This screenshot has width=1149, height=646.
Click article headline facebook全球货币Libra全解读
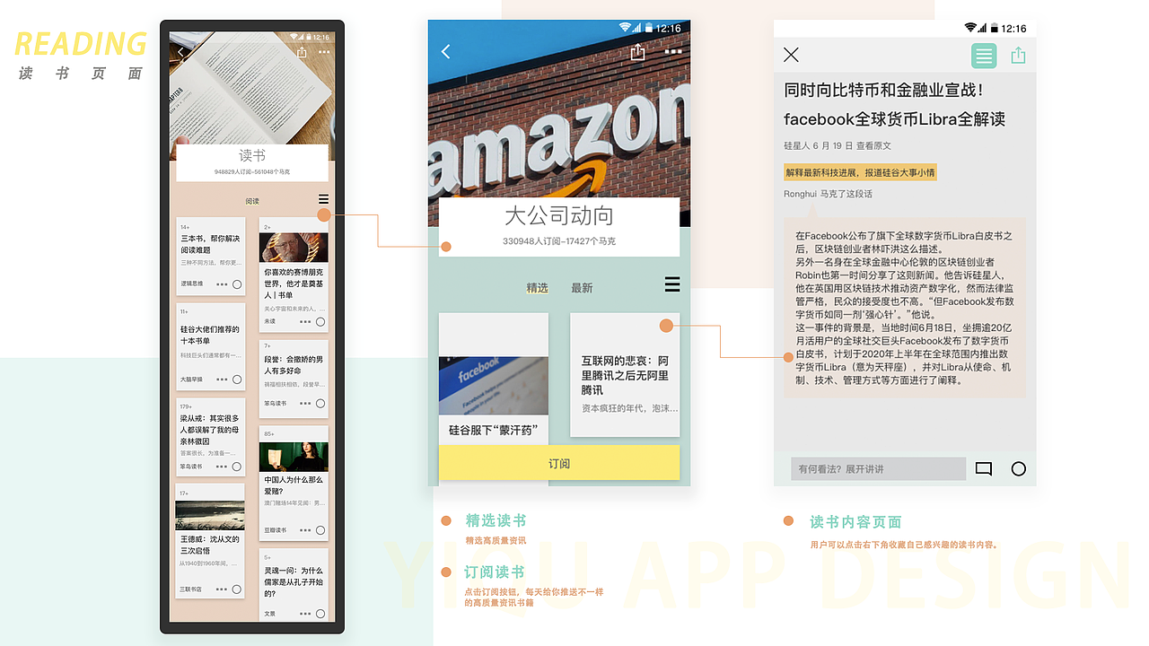tap(894, 118)
